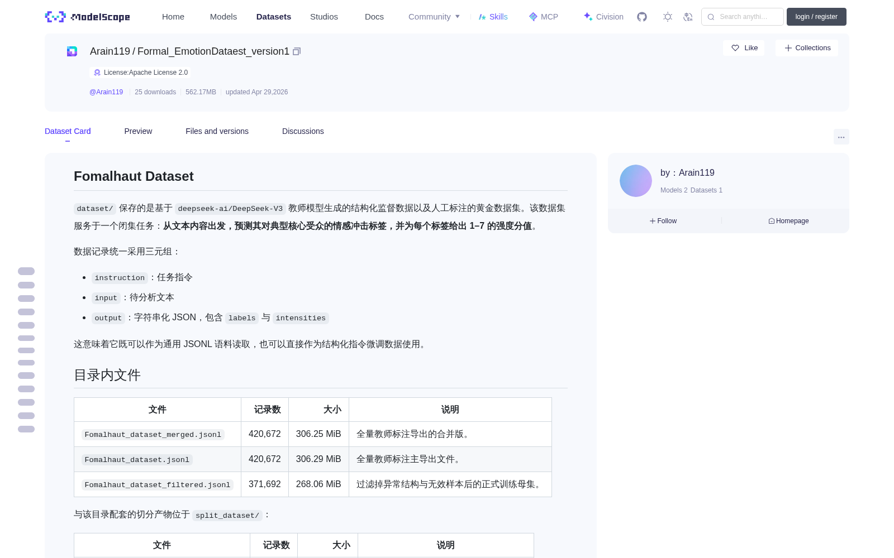Click the Apache License 2.0 tag
The image size is (894, 558).
point(140,73)
